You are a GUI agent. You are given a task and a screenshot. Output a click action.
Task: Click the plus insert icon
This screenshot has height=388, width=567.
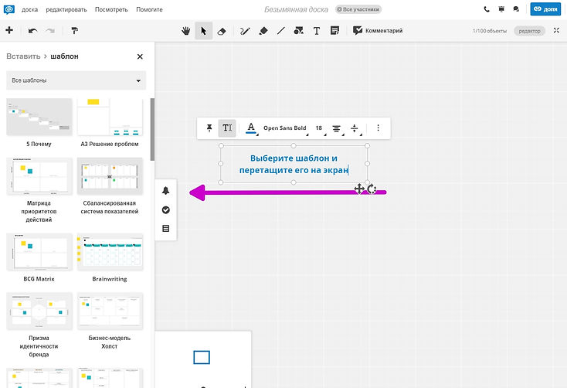(9, 30)
